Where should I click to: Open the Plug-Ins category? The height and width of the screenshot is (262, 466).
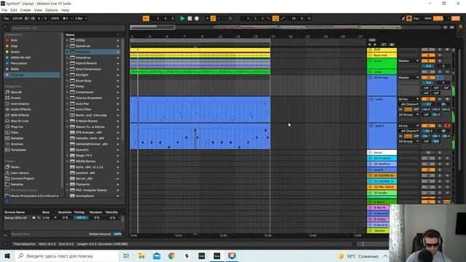17,127
